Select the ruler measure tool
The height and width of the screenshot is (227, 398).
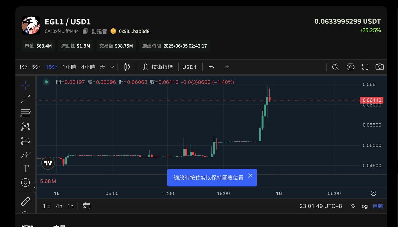(26, 201)
